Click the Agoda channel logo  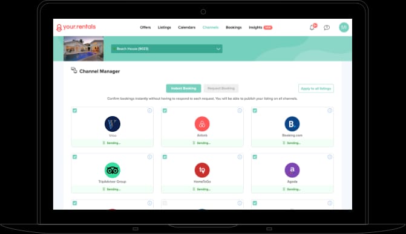tap(292, 170)
